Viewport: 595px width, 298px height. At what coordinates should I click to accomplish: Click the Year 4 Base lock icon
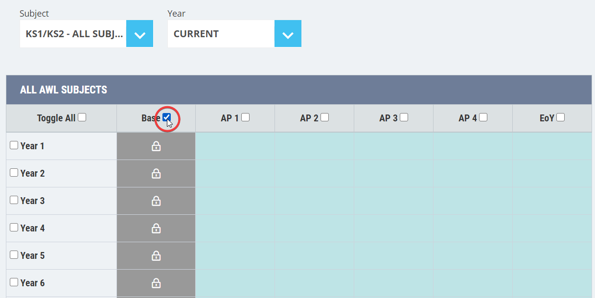click(156, 229)
